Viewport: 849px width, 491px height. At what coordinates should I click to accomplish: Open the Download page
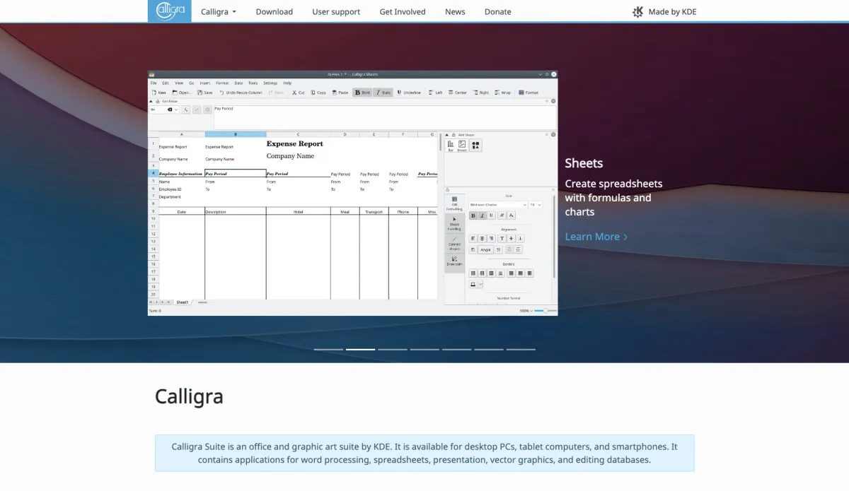[x=274, y=12]
